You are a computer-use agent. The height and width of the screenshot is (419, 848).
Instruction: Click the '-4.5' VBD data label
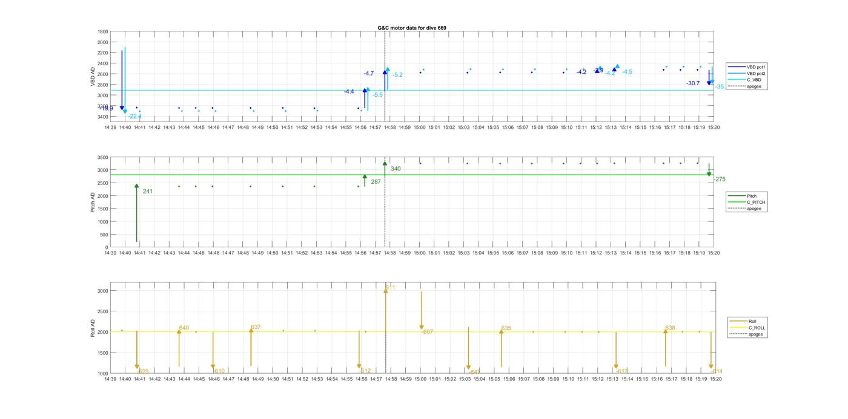(x=627, y=72)
